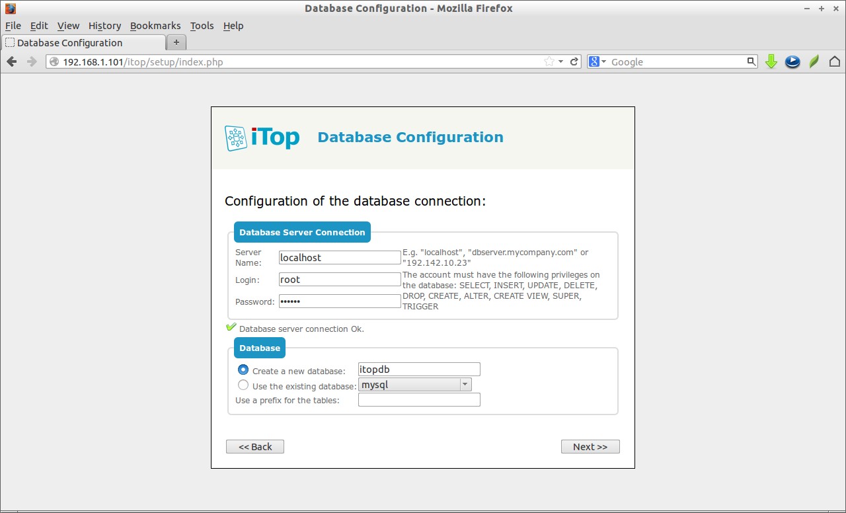
Task: Open the Help menu
Action: [x=233, y=26]
